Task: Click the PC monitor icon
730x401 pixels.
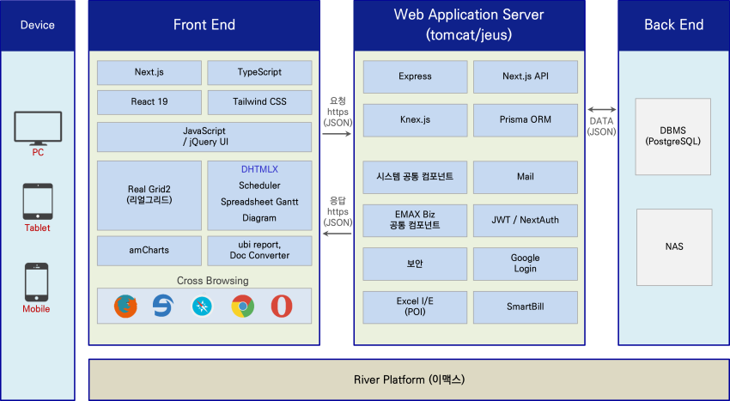Action: (x=38, y=128)
